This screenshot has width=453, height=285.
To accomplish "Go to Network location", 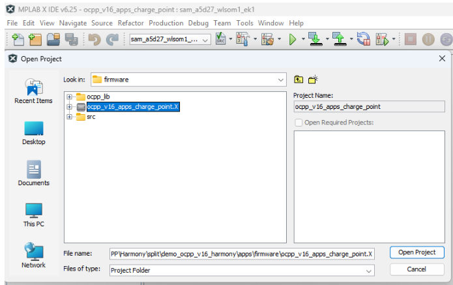I will click(33, 256).
